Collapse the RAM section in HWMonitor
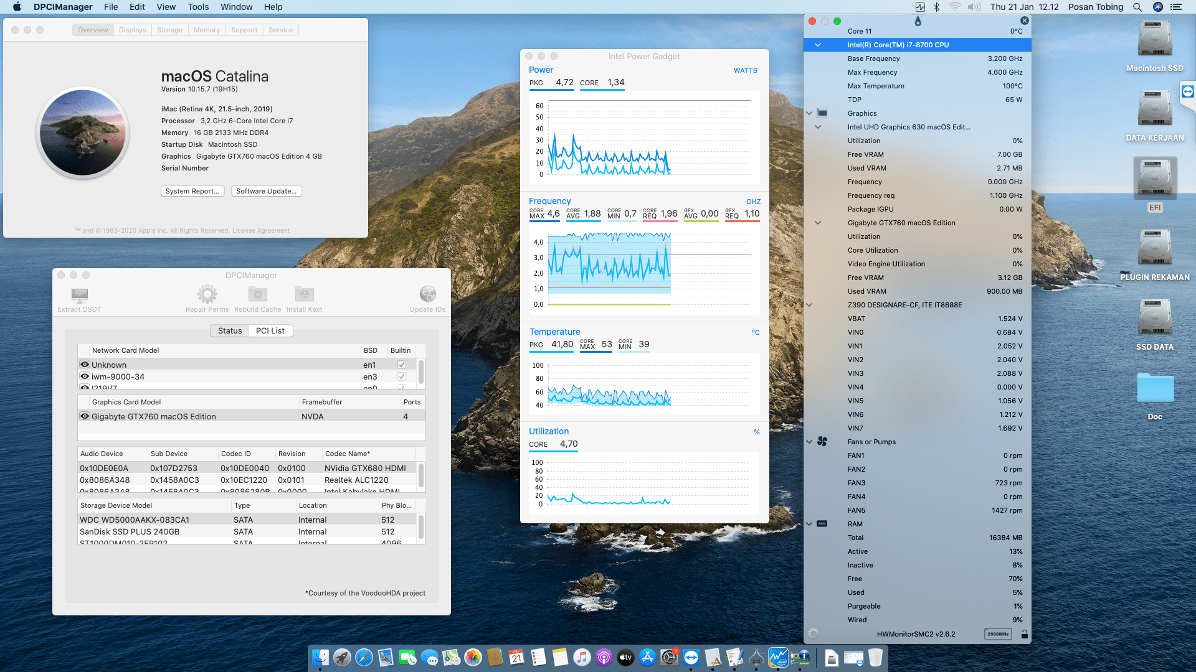The width and height of the screenshot is (1196, 672). [809, 524]
